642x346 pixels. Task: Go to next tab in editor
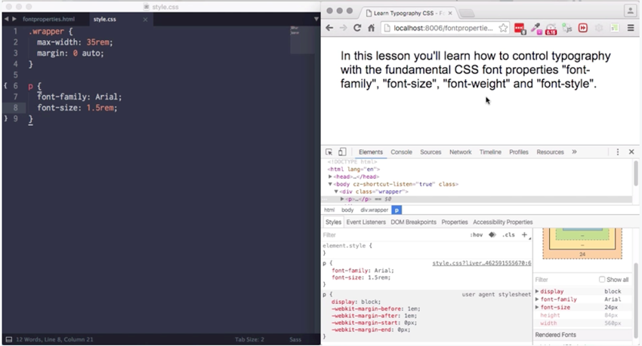coord(14,19)
